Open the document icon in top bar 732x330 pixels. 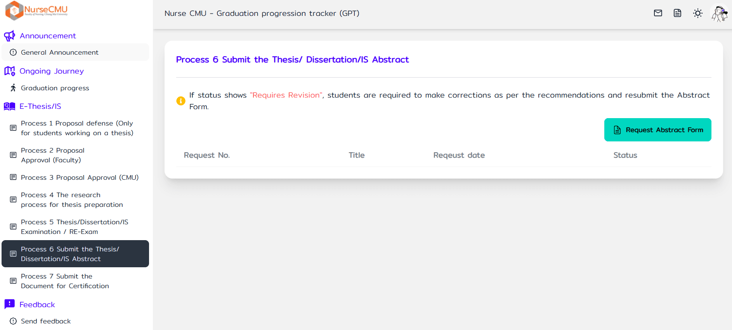[x=677, y=13]
